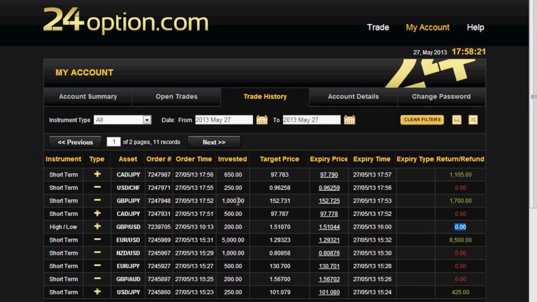The height and width of the screenshot is (302, 537).
Task: Click plus type icon for order 7247987
Action: coord(97,174)
